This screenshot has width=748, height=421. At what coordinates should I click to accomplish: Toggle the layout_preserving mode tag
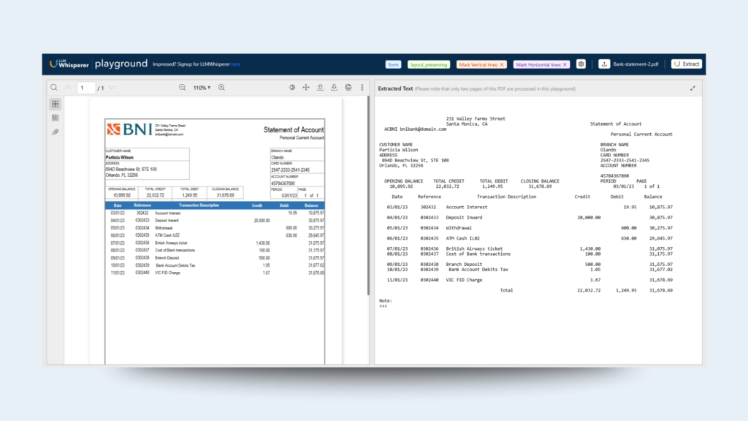click(429, 64)
